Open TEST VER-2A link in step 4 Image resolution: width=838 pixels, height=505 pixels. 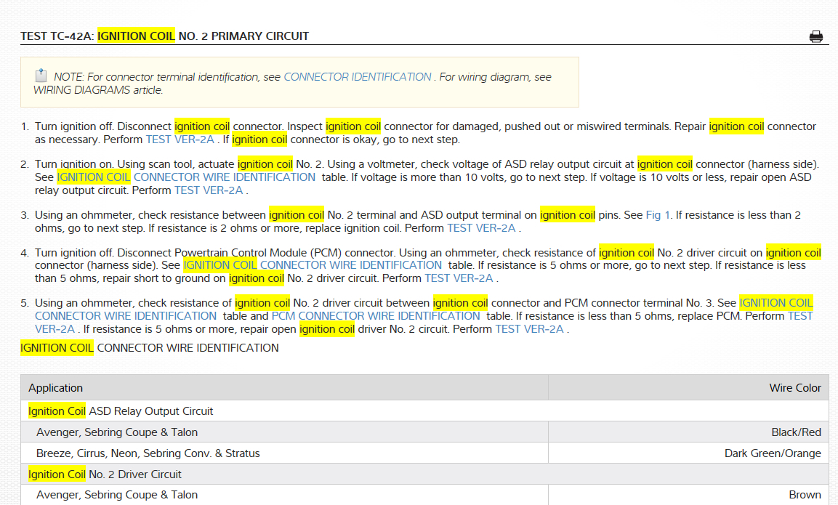pyautogui.click(x=459, y=278)
